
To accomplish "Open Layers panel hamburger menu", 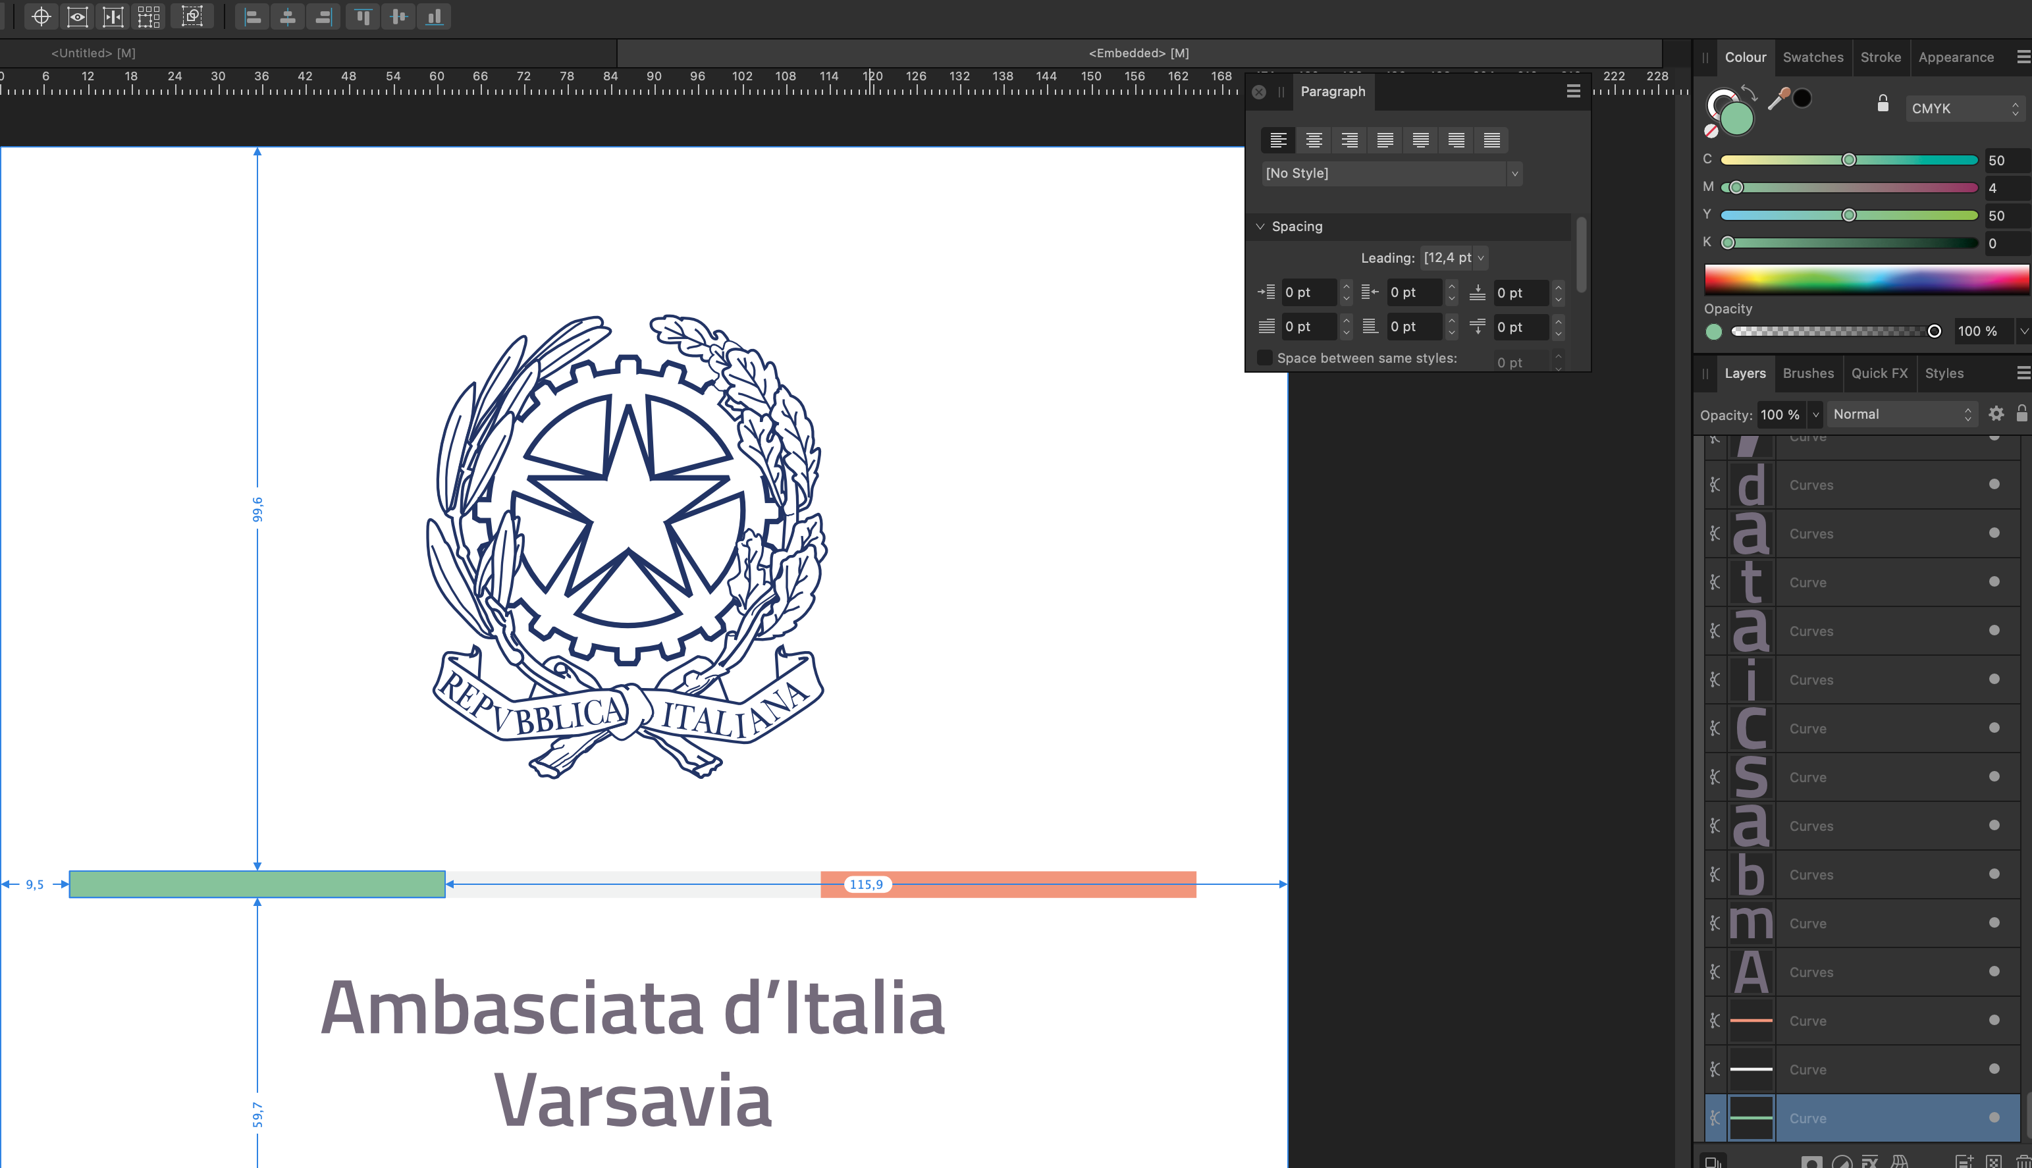I will (x=2023, y=373).
